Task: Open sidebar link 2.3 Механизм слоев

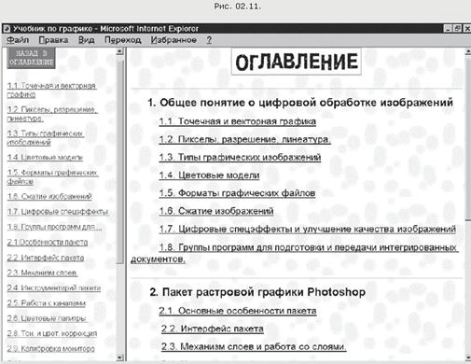Action: point(42,273)
